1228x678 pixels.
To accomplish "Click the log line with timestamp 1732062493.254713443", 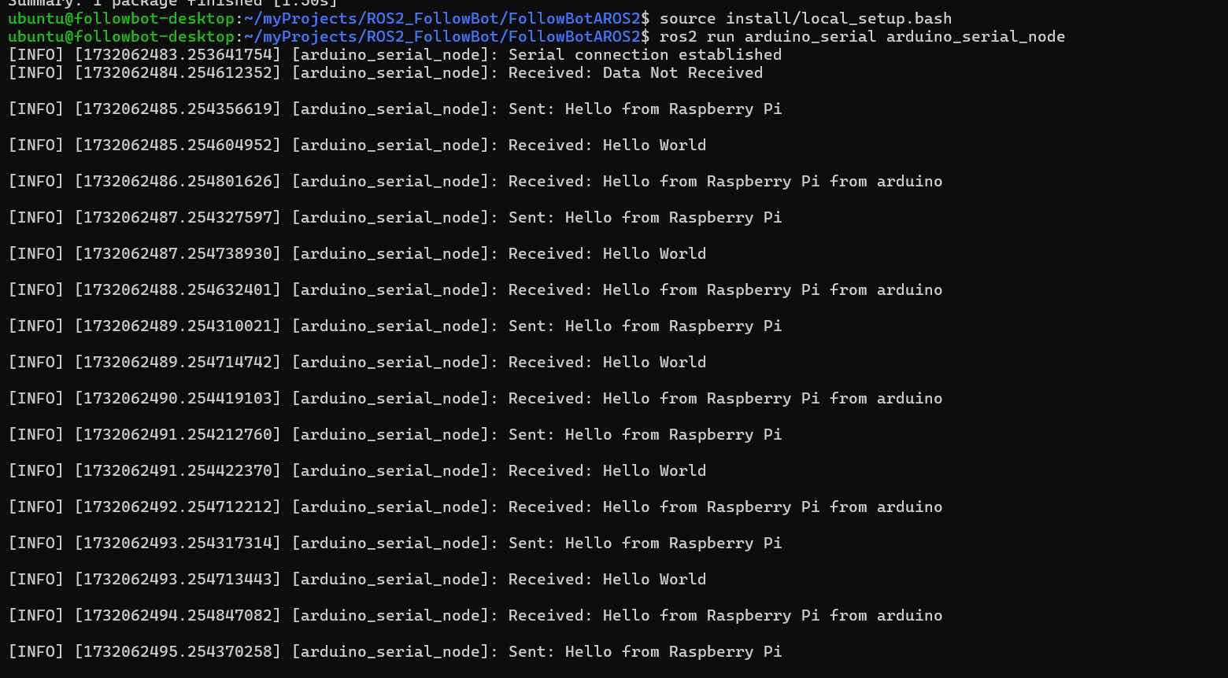I will point(357,579).
